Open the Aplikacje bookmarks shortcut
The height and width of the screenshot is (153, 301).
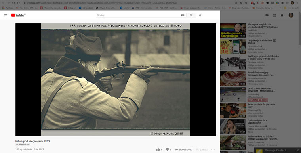tap(8, 8)
